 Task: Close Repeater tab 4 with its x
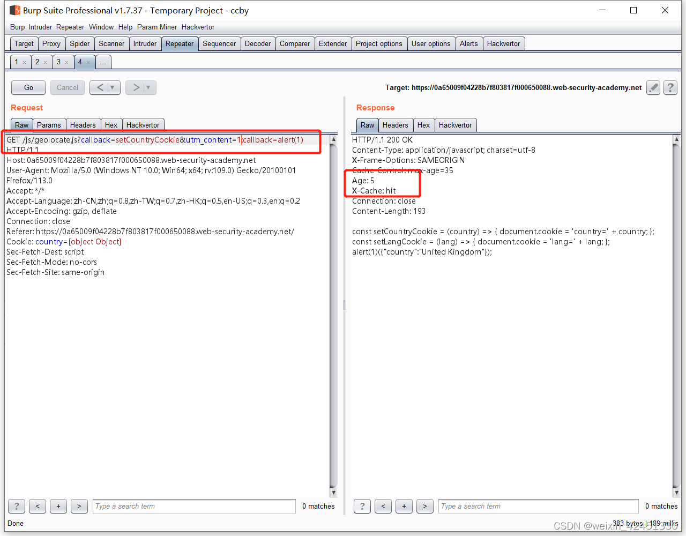[x=88, y=63]
